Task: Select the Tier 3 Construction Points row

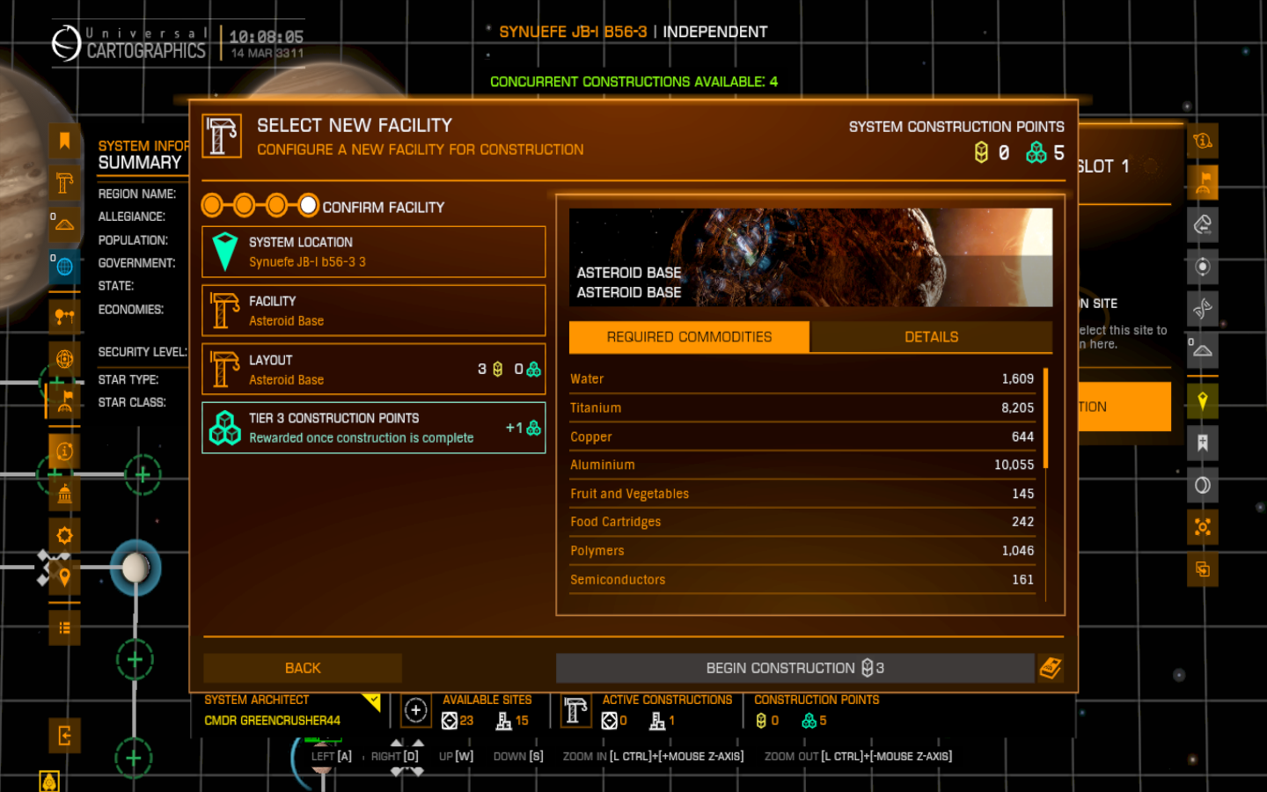Action: [x=374, y=428]
